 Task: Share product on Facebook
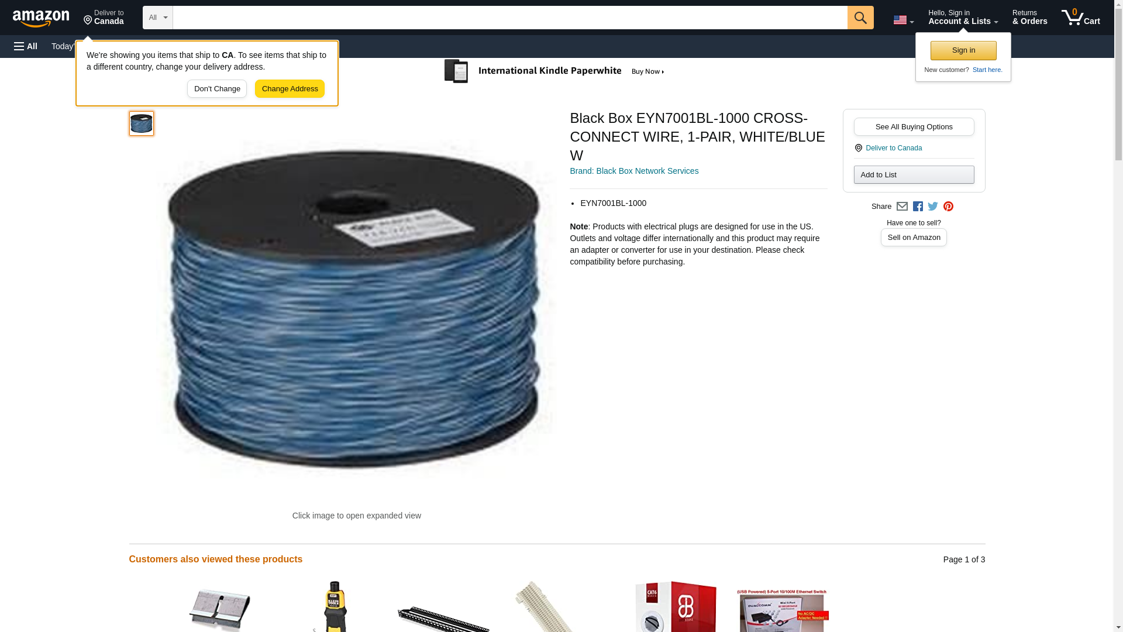[918, 207]
